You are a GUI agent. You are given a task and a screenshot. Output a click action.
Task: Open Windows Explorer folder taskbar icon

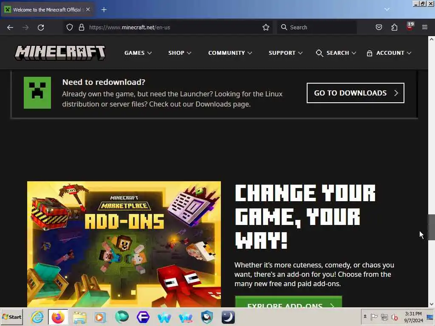click(79, 317)
